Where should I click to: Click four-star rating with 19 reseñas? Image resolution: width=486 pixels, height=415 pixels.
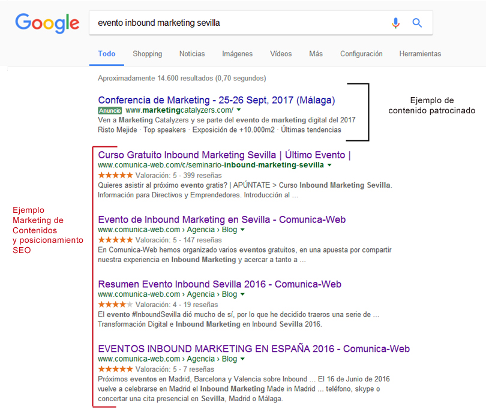pyautogui.click(x=115, y=305)
